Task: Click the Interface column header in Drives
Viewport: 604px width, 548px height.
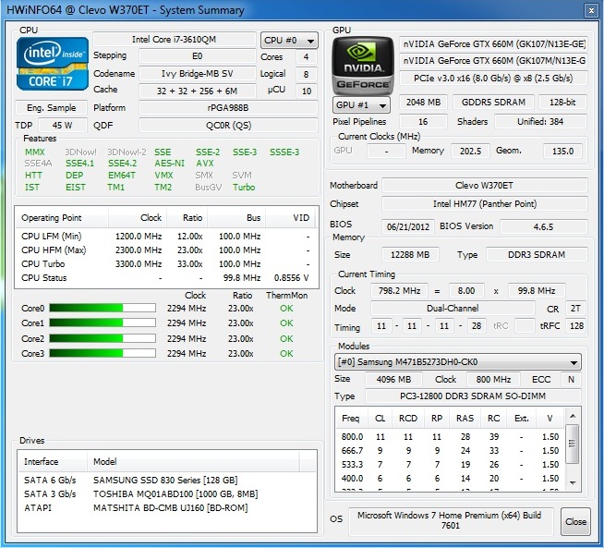Action: click(x=53, y=461)
